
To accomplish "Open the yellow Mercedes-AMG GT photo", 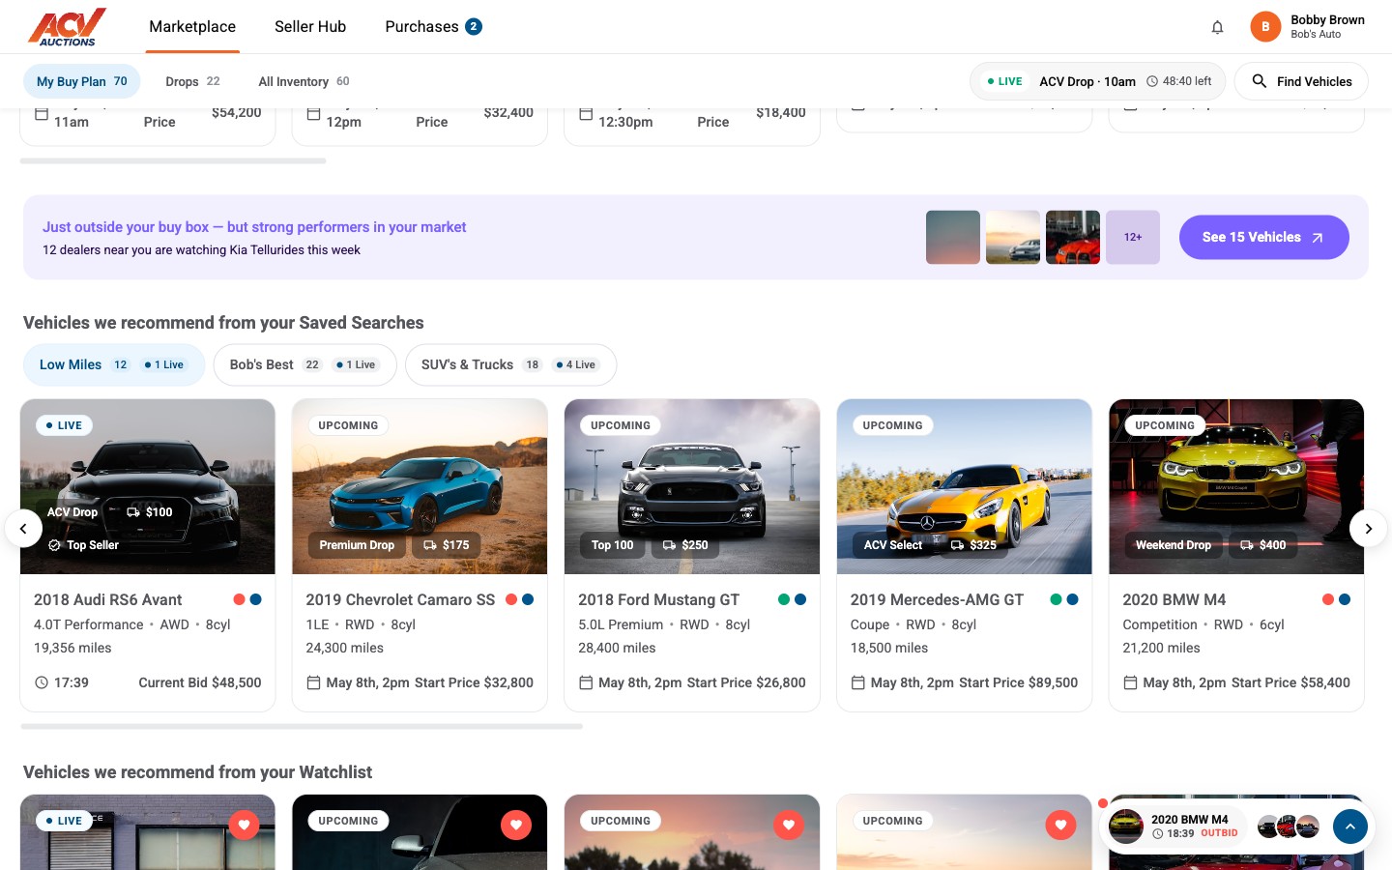I will pos(964,486).
